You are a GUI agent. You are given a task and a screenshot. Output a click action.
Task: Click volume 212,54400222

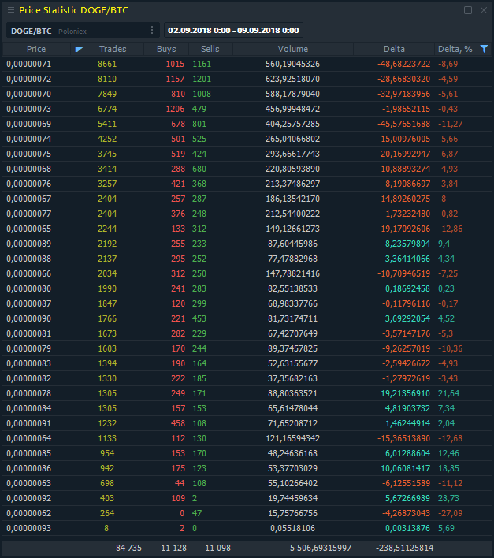click(292, 214)
